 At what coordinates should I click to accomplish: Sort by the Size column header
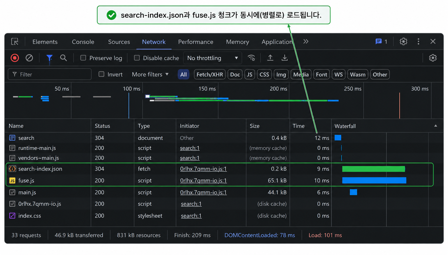click(x=254, y=126)
